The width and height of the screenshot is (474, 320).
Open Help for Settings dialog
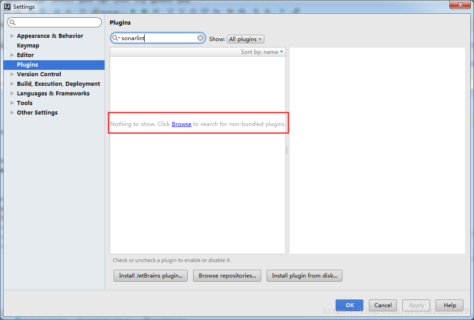pyautogui.click(x=449, y=305)
